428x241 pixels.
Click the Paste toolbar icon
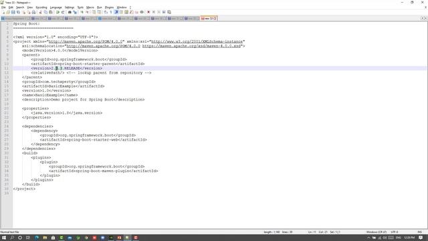(51, 12)
